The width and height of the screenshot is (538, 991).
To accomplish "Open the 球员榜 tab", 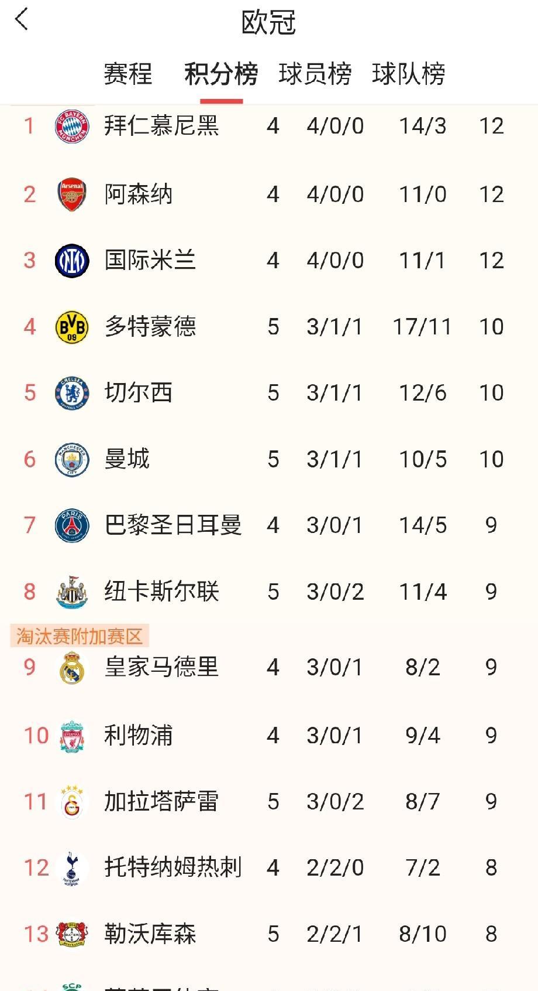I will (x=315, y=74).
